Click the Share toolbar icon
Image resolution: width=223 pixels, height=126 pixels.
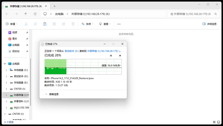[x=64, y=24]
